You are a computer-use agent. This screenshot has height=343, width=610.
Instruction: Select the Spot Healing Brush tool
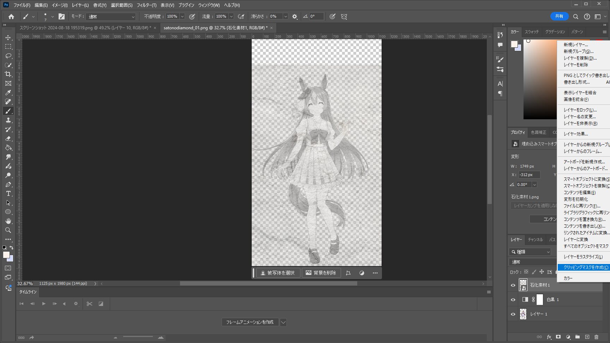click(x=8, y=102)
